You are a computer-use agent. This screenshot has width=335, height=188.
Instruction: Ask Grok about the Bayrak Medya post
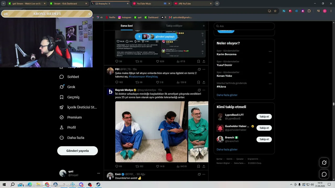pos(199,90)
